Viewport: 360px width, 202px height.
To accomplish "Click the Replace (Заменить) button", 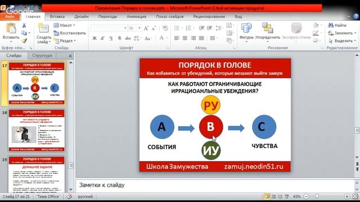I will (x=342, y=33).
